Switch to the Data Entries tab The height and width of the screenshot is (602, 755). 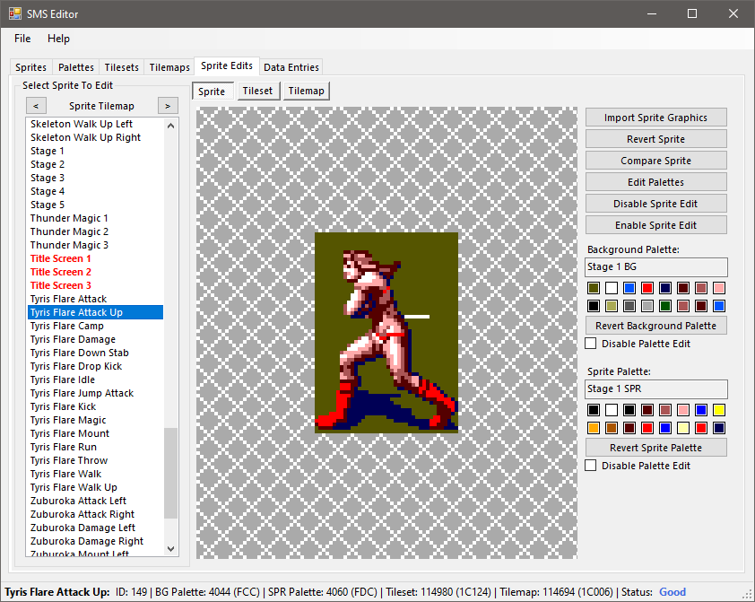(291, 67)
